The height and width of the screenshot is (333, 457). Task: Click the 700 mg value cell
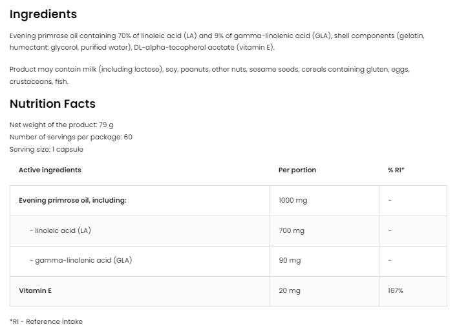click(292, 230)
